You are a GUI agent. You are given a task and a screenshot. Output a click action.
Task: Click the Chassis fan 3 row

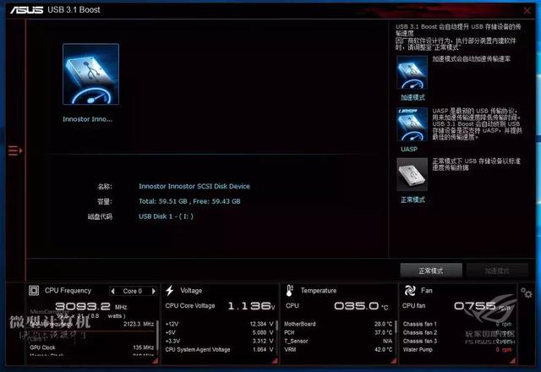(x=457, y=341)
